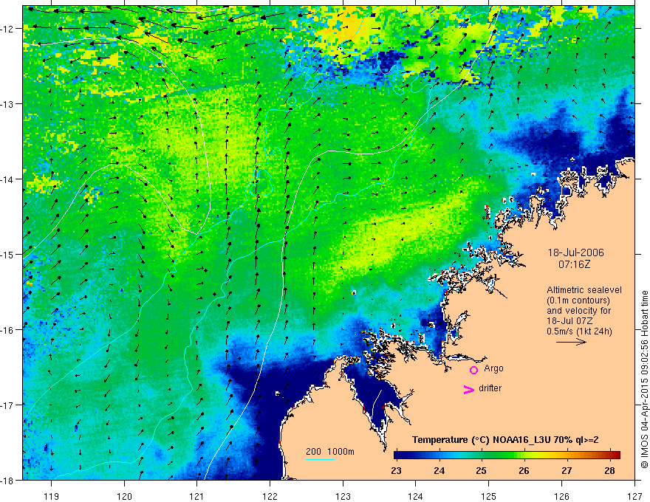Click the text 'and velocity for'
Screen dimensions: 650x502
pos(578,311)
